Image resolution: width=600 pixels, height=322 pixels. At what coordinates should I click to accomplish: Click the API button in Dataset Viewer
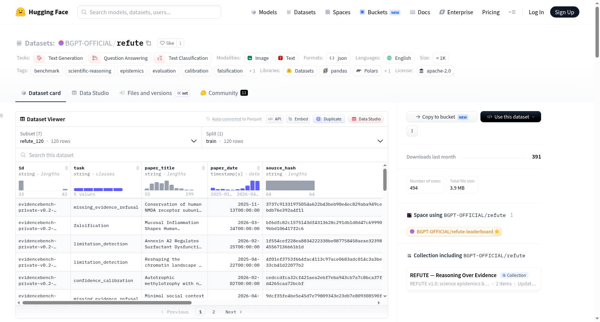tap(274, 119)
